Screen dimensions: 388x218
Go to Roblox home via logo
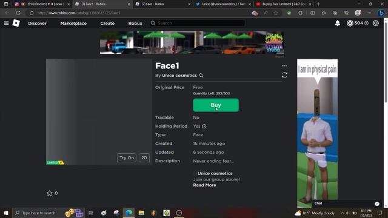click(16, 23)
